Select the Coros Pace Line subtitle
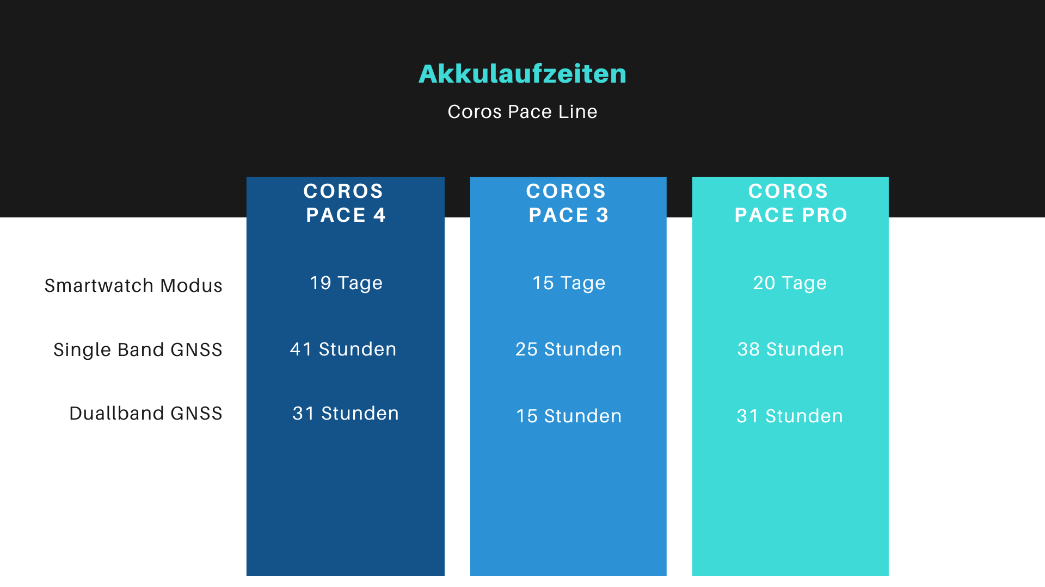The image size is (1045, 587). coord(522,112)
